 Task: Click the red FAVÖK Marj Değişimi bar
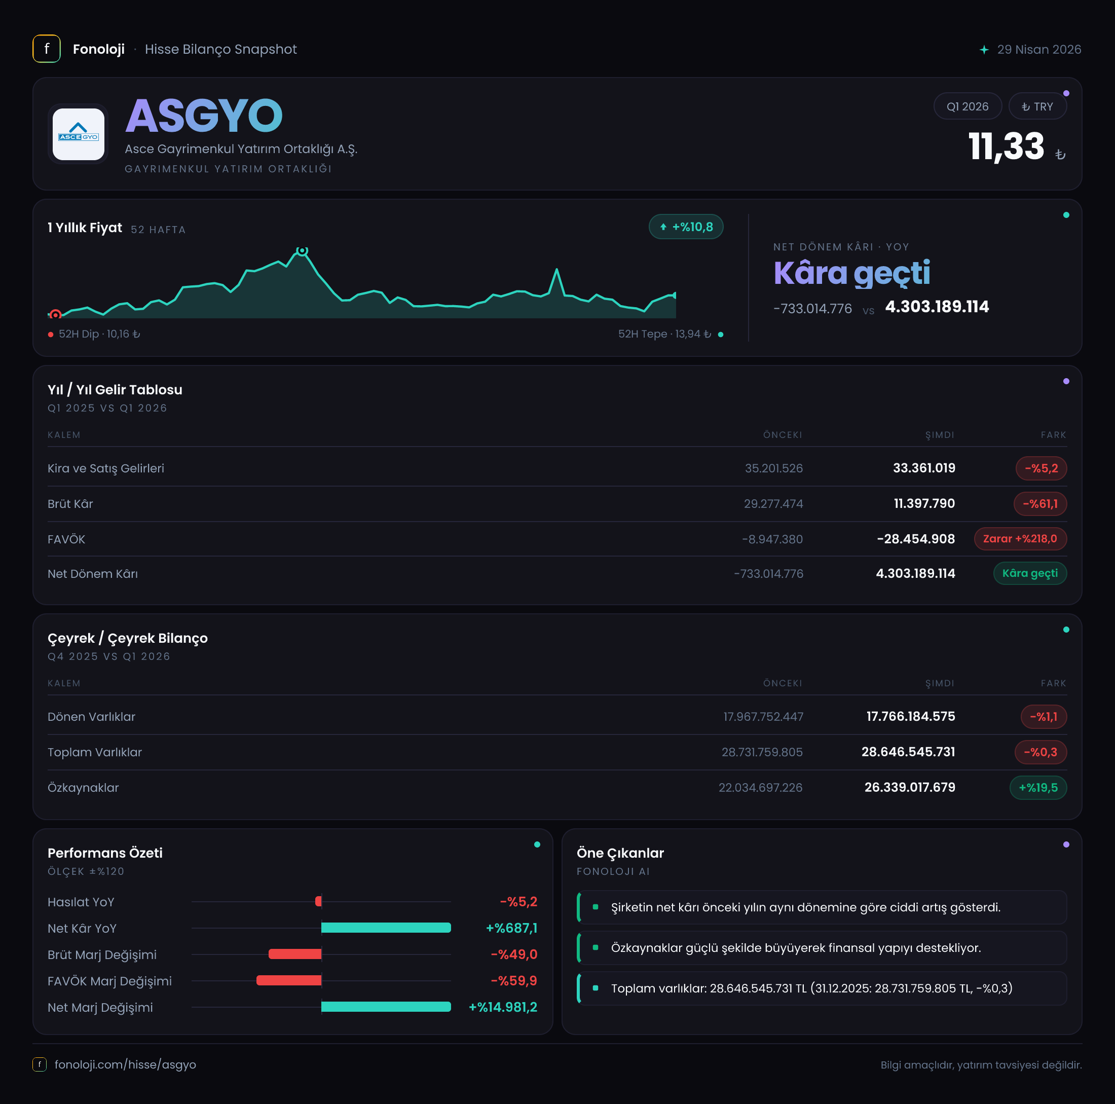(x=289, y=980)
